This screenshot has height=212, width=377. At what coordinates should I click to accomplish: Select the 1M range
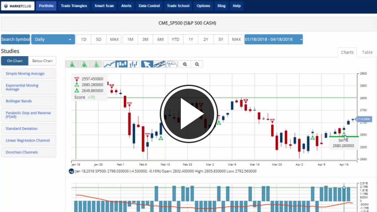tap(130, 40)
